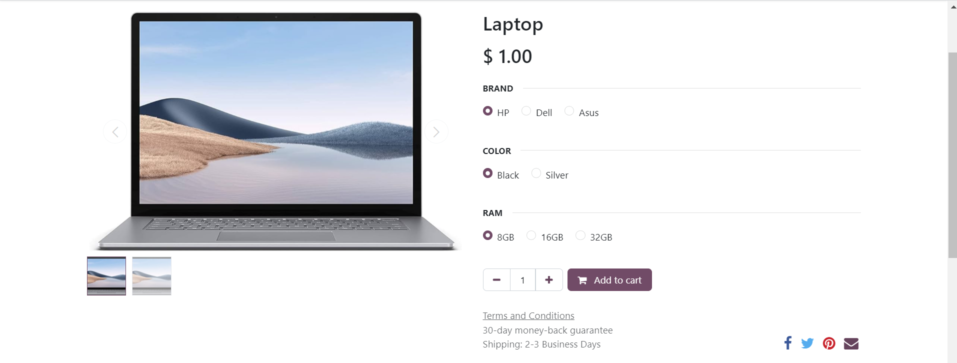The image size is (957, 363).
Task: Show previous product image arrow
Action: point(115,131)
